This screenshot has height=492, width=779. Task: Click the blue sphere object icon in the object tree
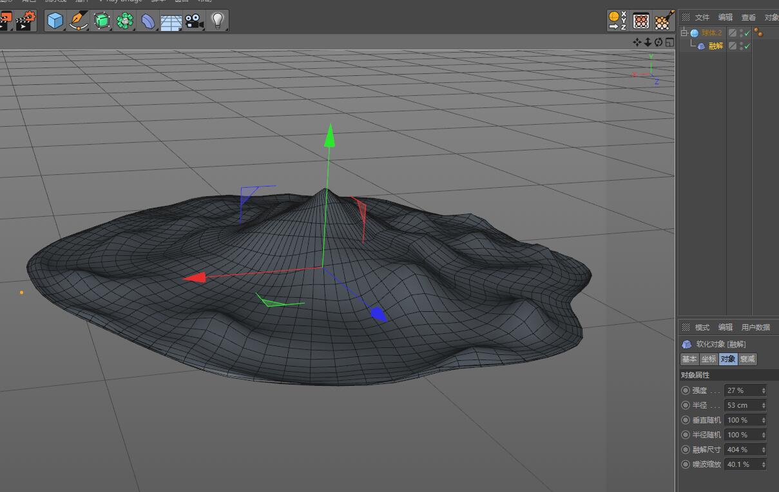695,33
